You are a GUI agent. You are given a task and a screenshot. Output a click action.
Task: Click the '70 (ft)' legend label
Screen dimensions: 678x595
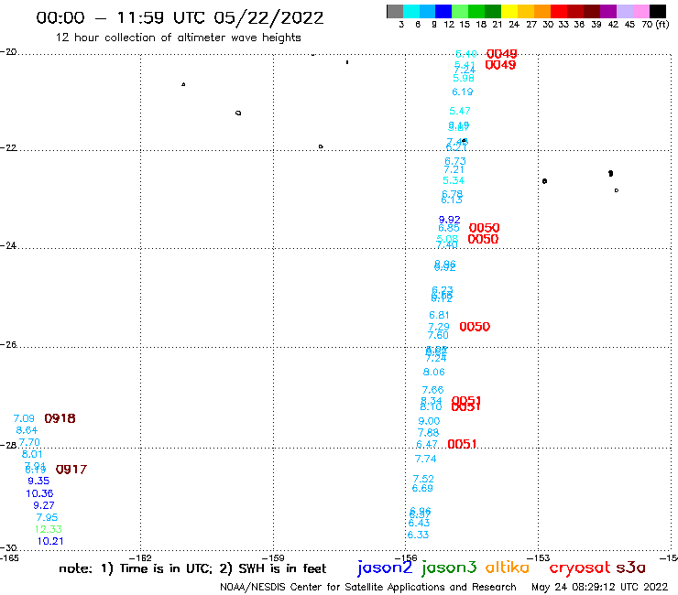655,24
